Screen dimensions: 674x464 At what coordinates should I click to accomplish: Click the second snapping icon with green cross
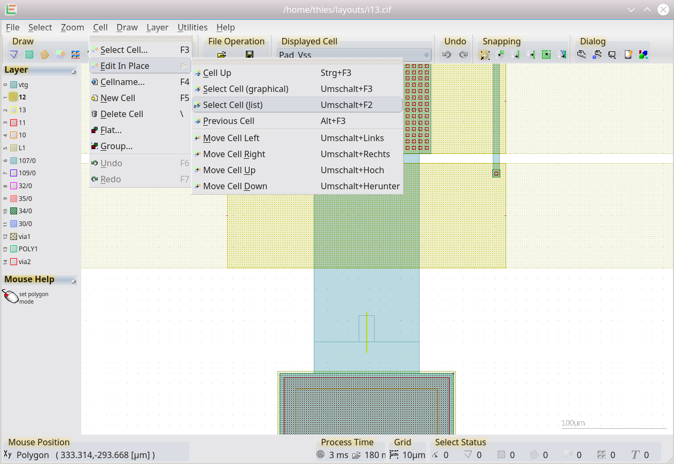pos(500,55)
